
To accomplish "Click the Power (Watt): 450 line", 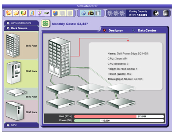I will pyautogui.click(x=119, y=74).
